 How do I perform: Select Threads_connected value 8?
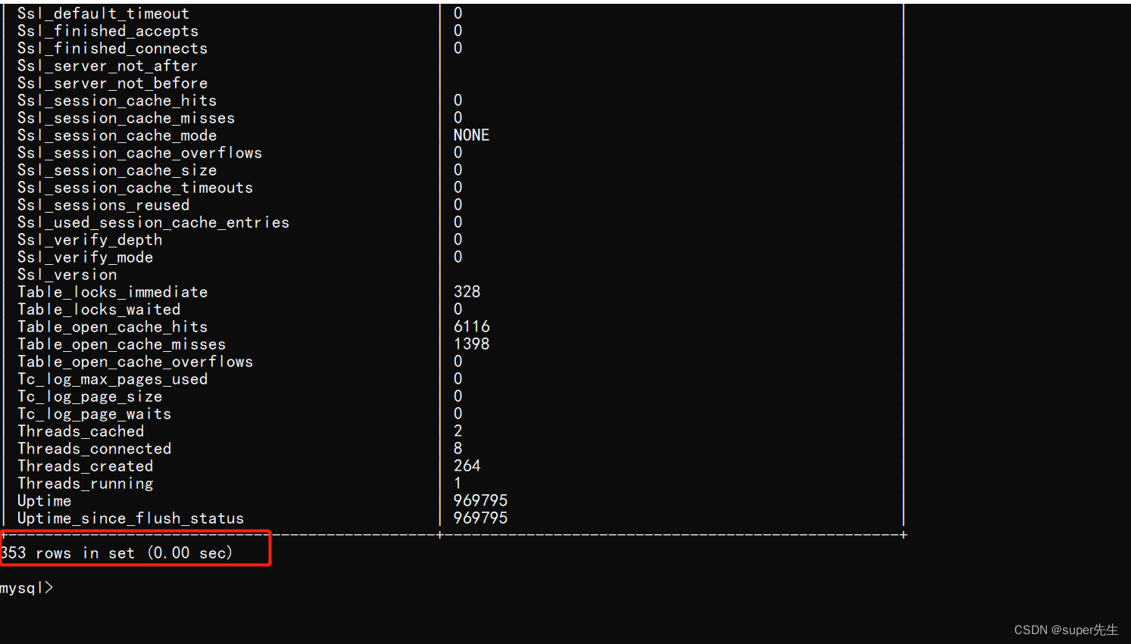pyautogui.click(x=458, y=449)
